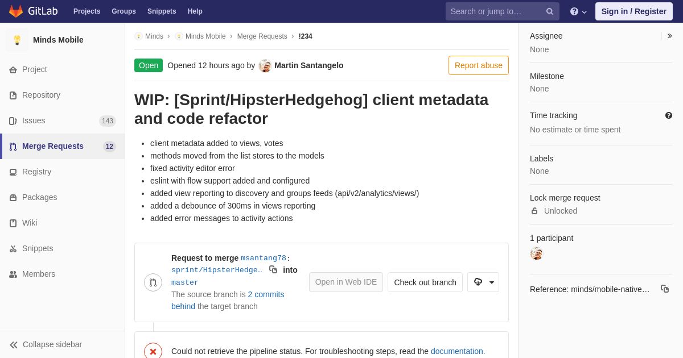Open the Snippets top menu
683x358 pixels.
coord(162,11)
